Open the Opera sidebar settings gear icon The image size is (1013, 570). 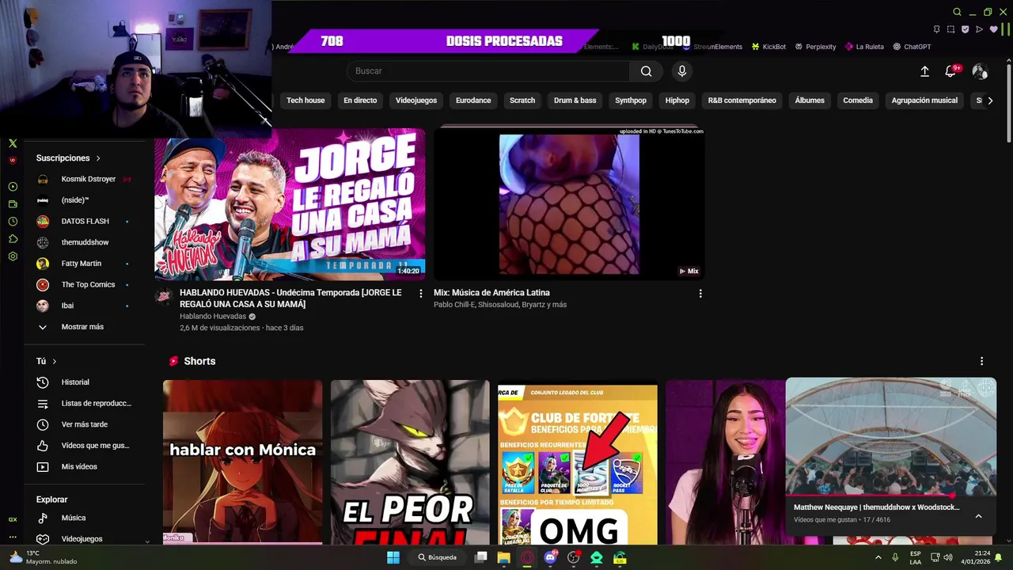(13, 256)
